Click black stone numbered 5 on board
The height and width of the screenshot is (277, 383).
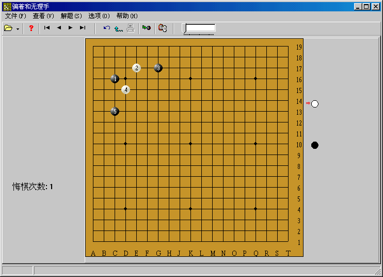click(115, 111)
